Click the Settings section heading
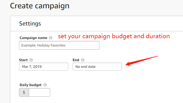Viewport: 183px width, 103px height. click(30, 24)
